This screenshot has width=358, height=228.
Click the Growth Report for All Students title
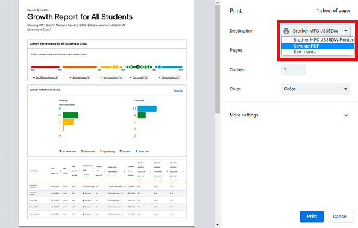[80, 17]
